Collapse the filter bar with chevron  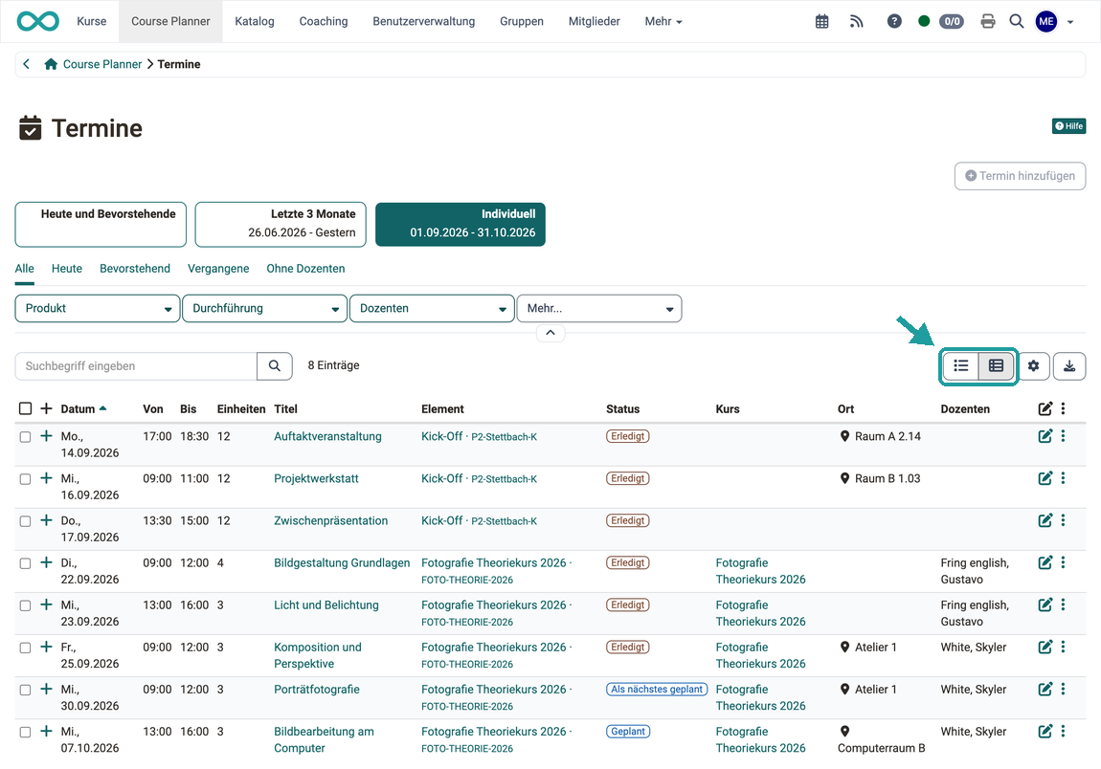tap(550, 333)
